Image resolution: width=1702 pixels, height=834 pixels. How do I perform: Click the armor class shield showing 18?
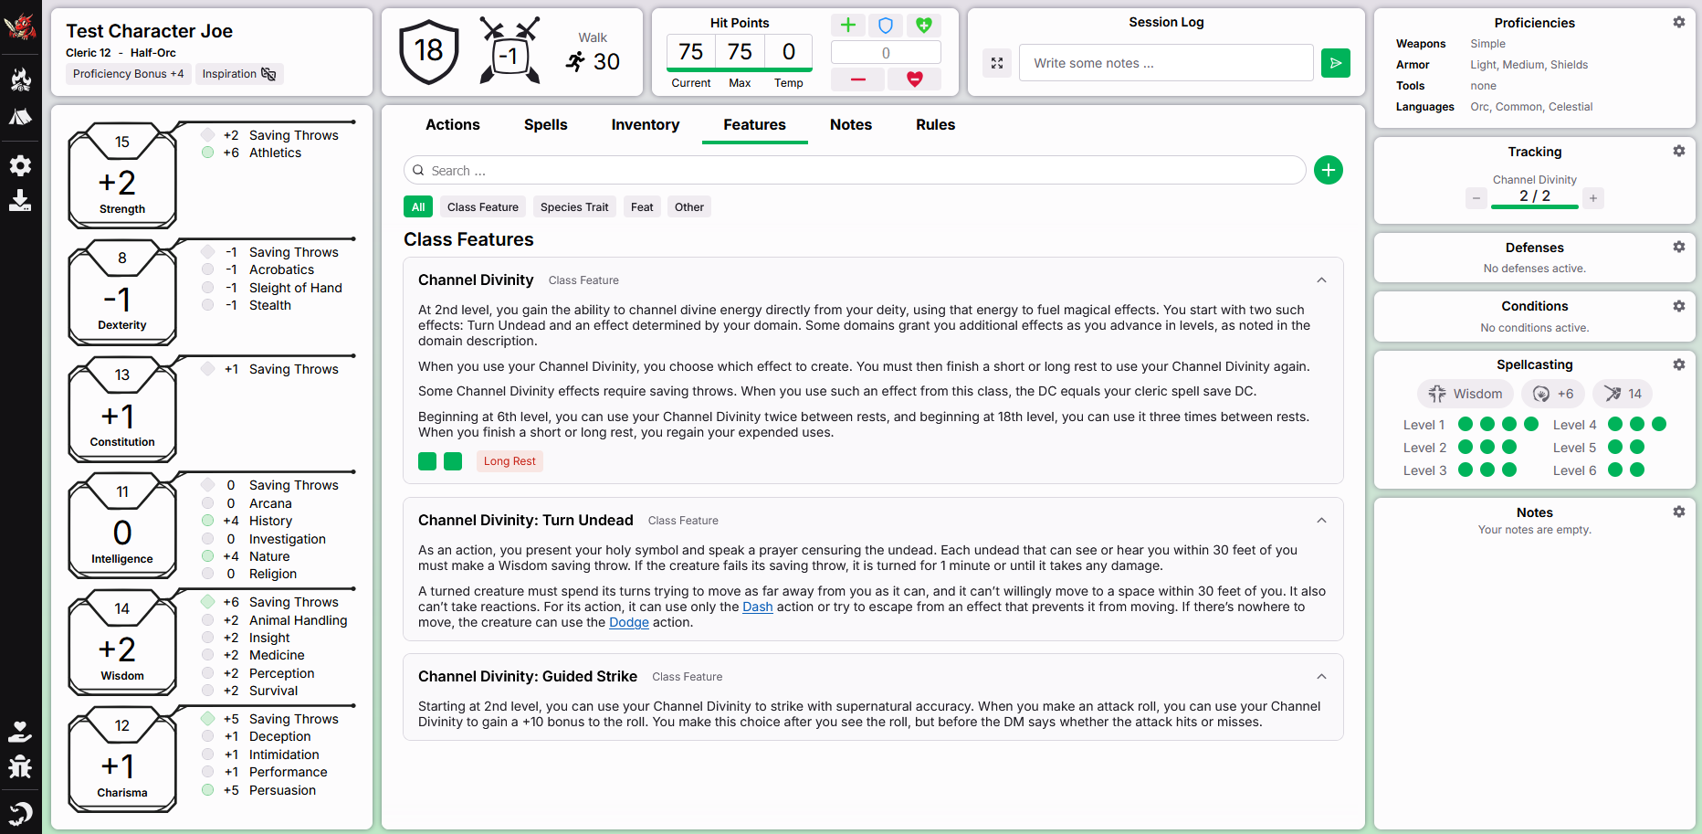429,51
